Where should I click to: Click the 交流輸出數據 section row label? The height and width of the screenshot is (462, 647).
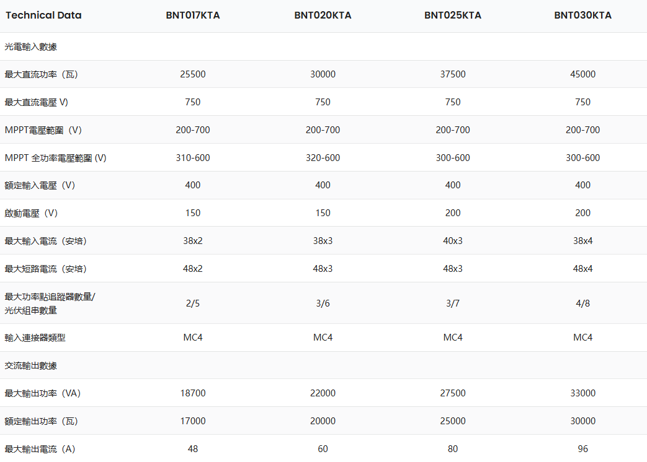coord(30,365)
